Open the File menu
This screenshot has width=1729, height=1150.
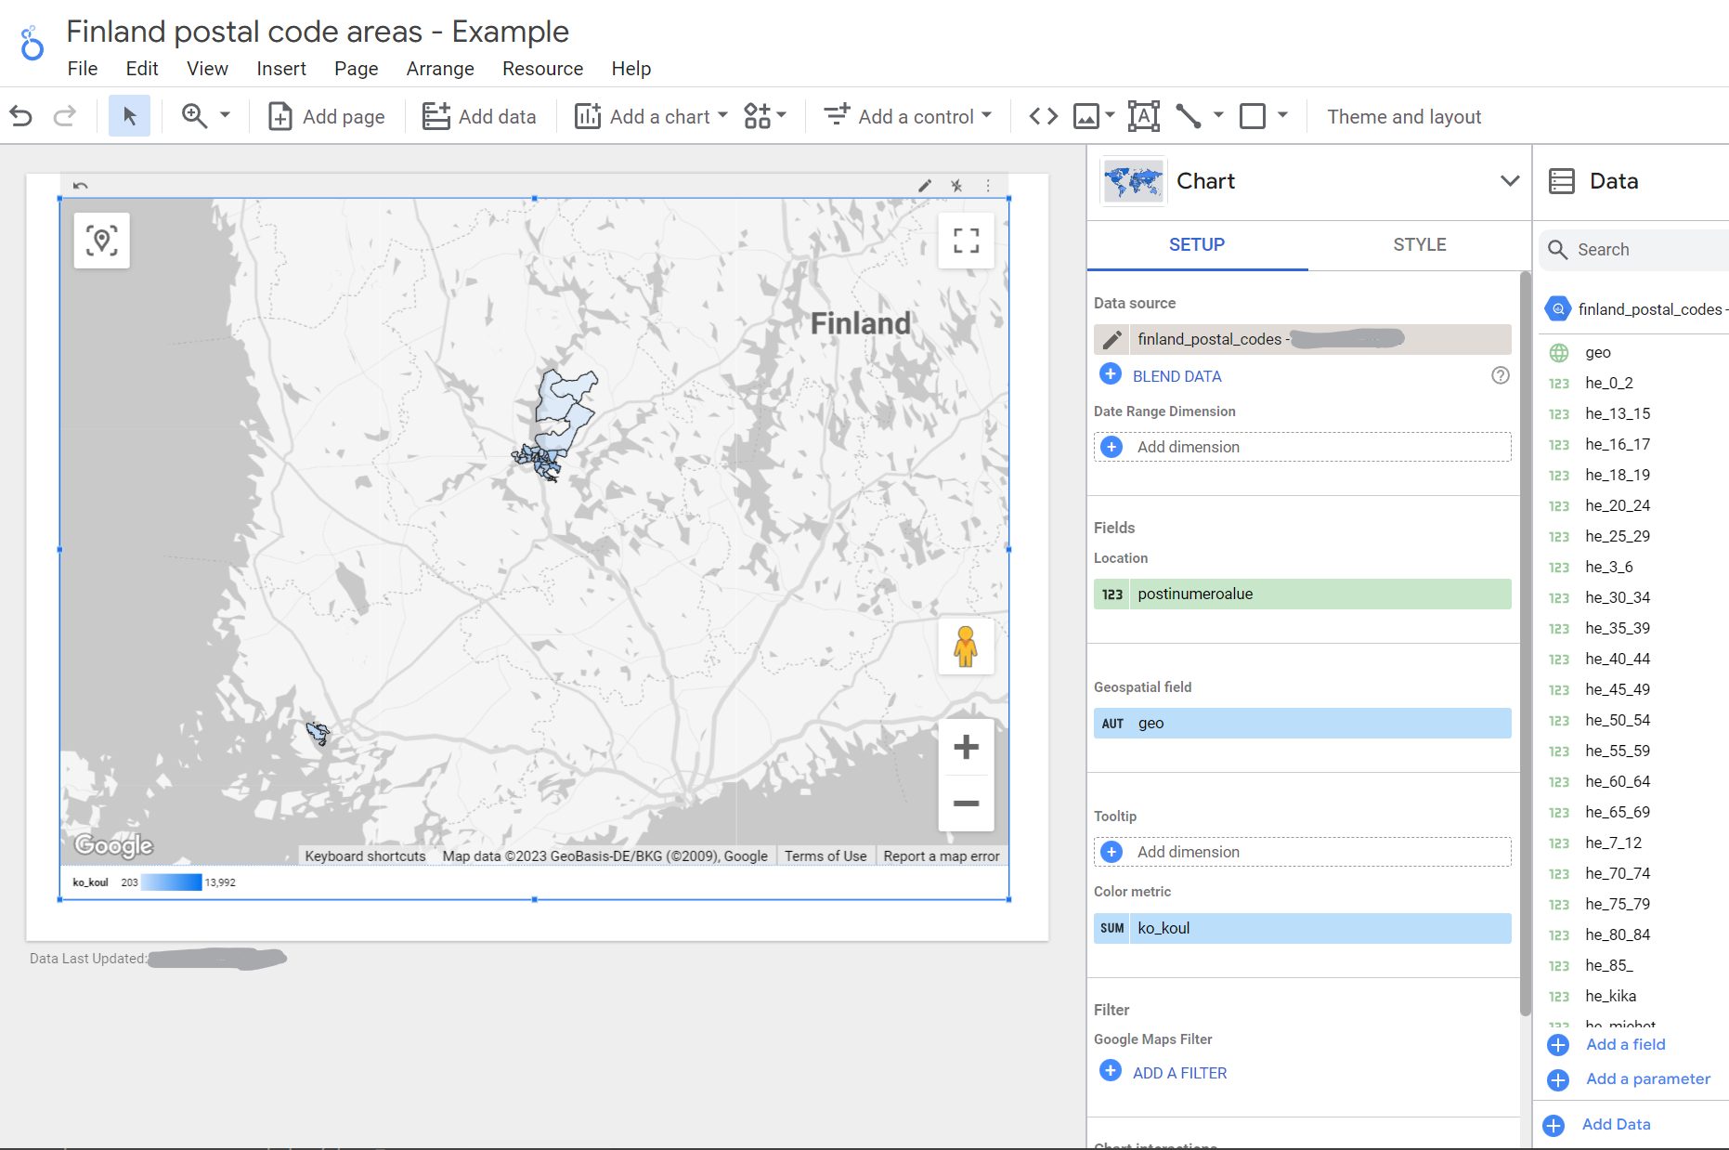(x=83, y=69)
